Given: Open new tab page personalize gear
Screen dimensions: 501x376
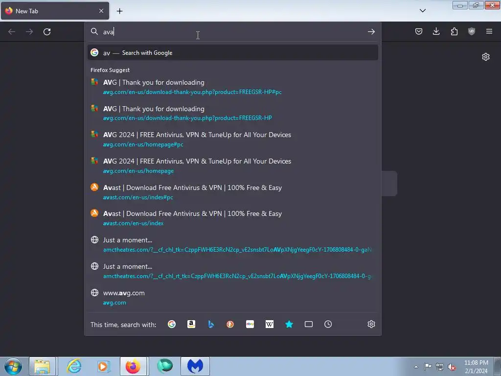Looking at the screenshot, I should [486, 57].
